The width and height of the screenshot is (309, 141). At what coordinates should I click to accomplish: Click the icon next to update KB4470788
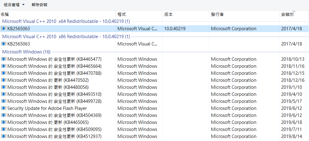pos(4,73)
